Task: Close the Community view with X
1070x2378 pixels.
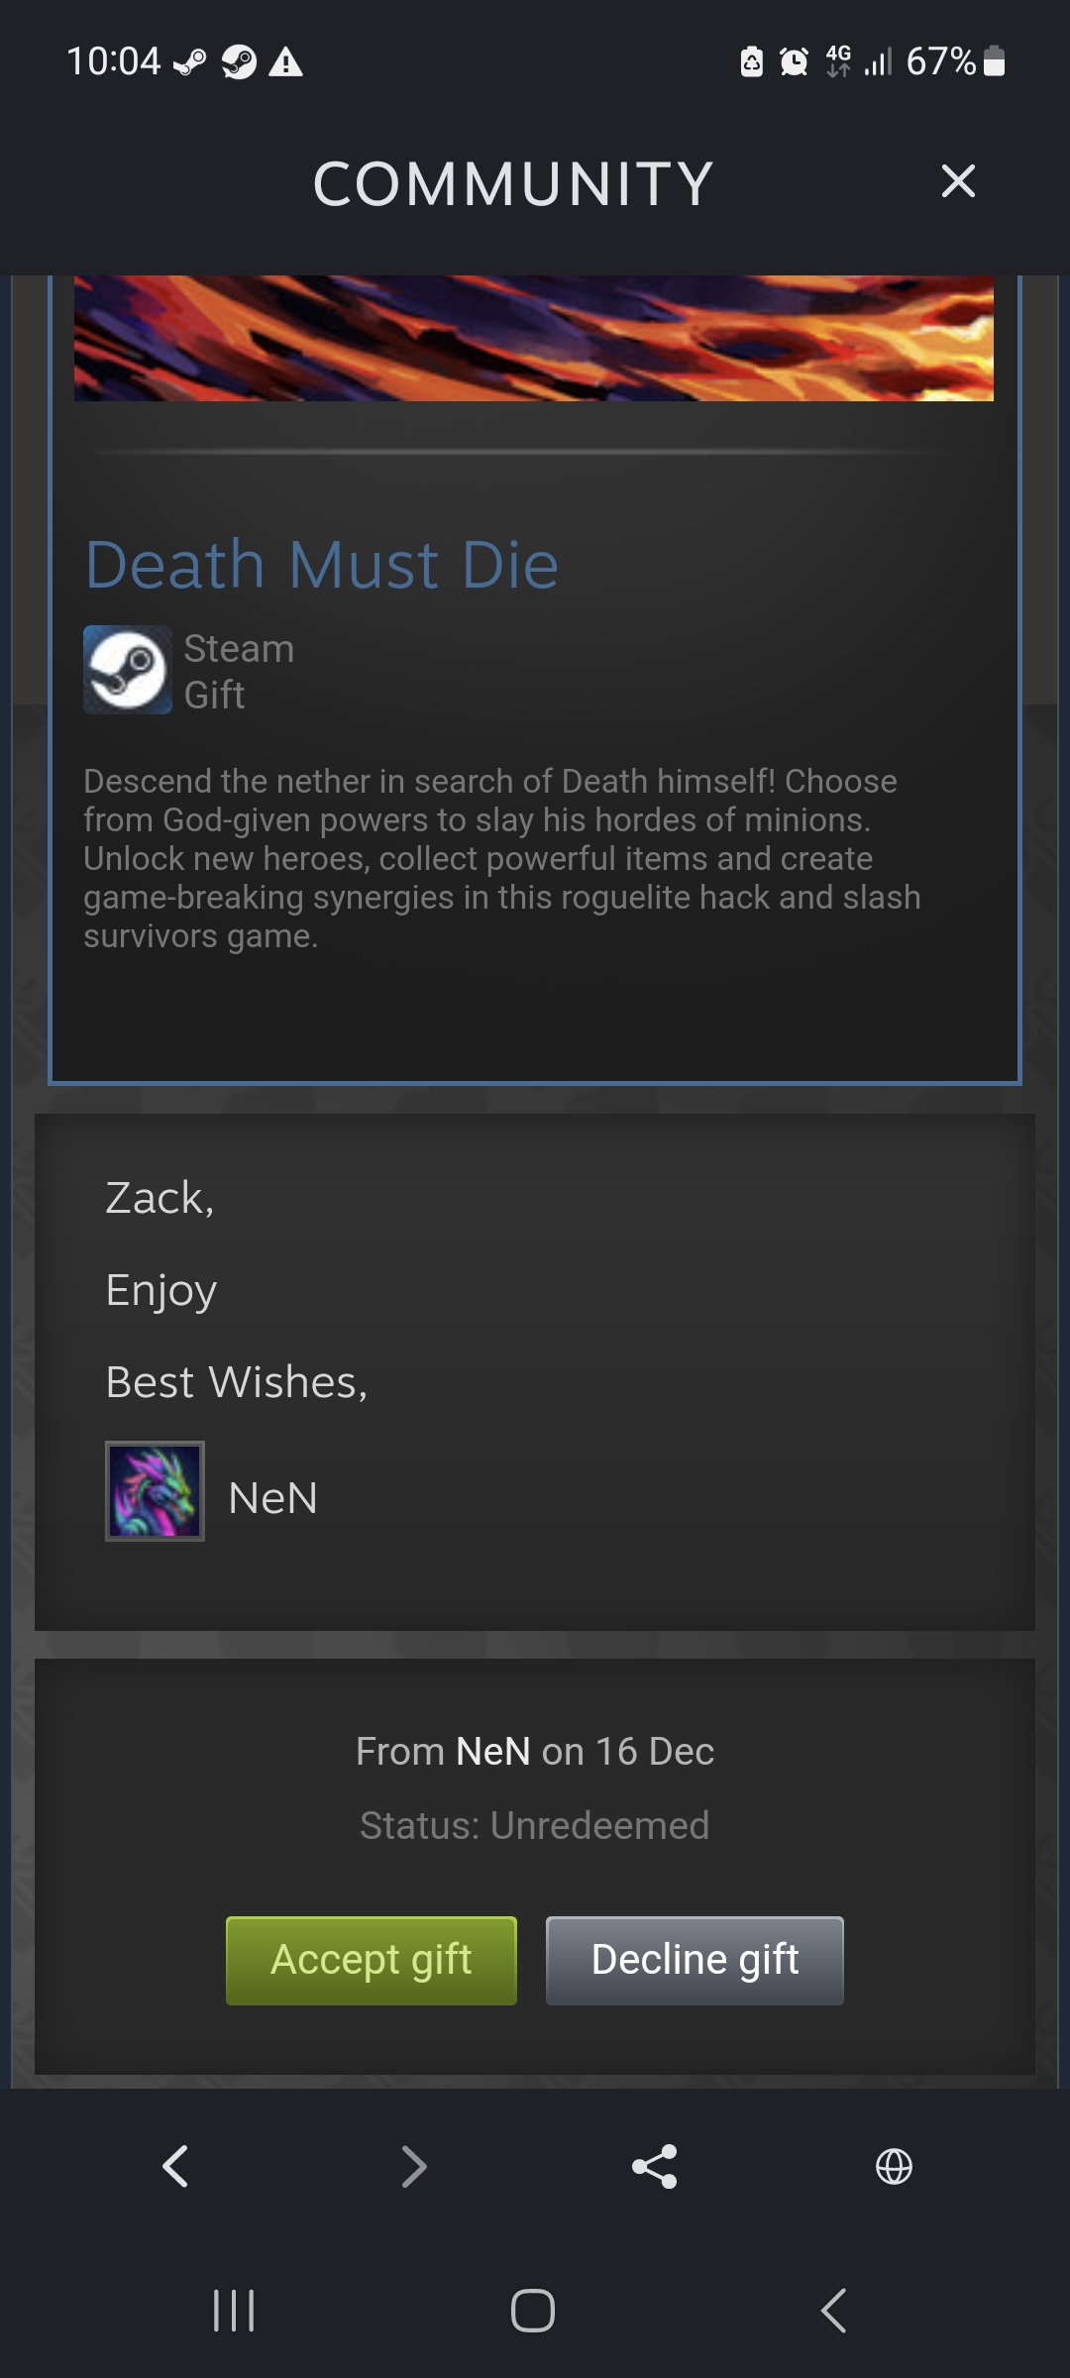Action: click(958, 181)
